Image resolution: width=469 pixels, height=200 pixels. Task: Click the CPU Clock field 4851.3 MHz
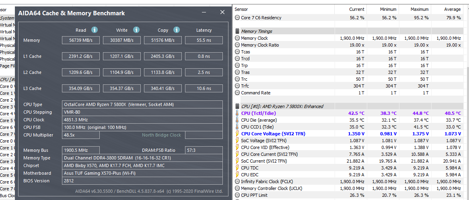pyautogui.click(x=142, y=120)
